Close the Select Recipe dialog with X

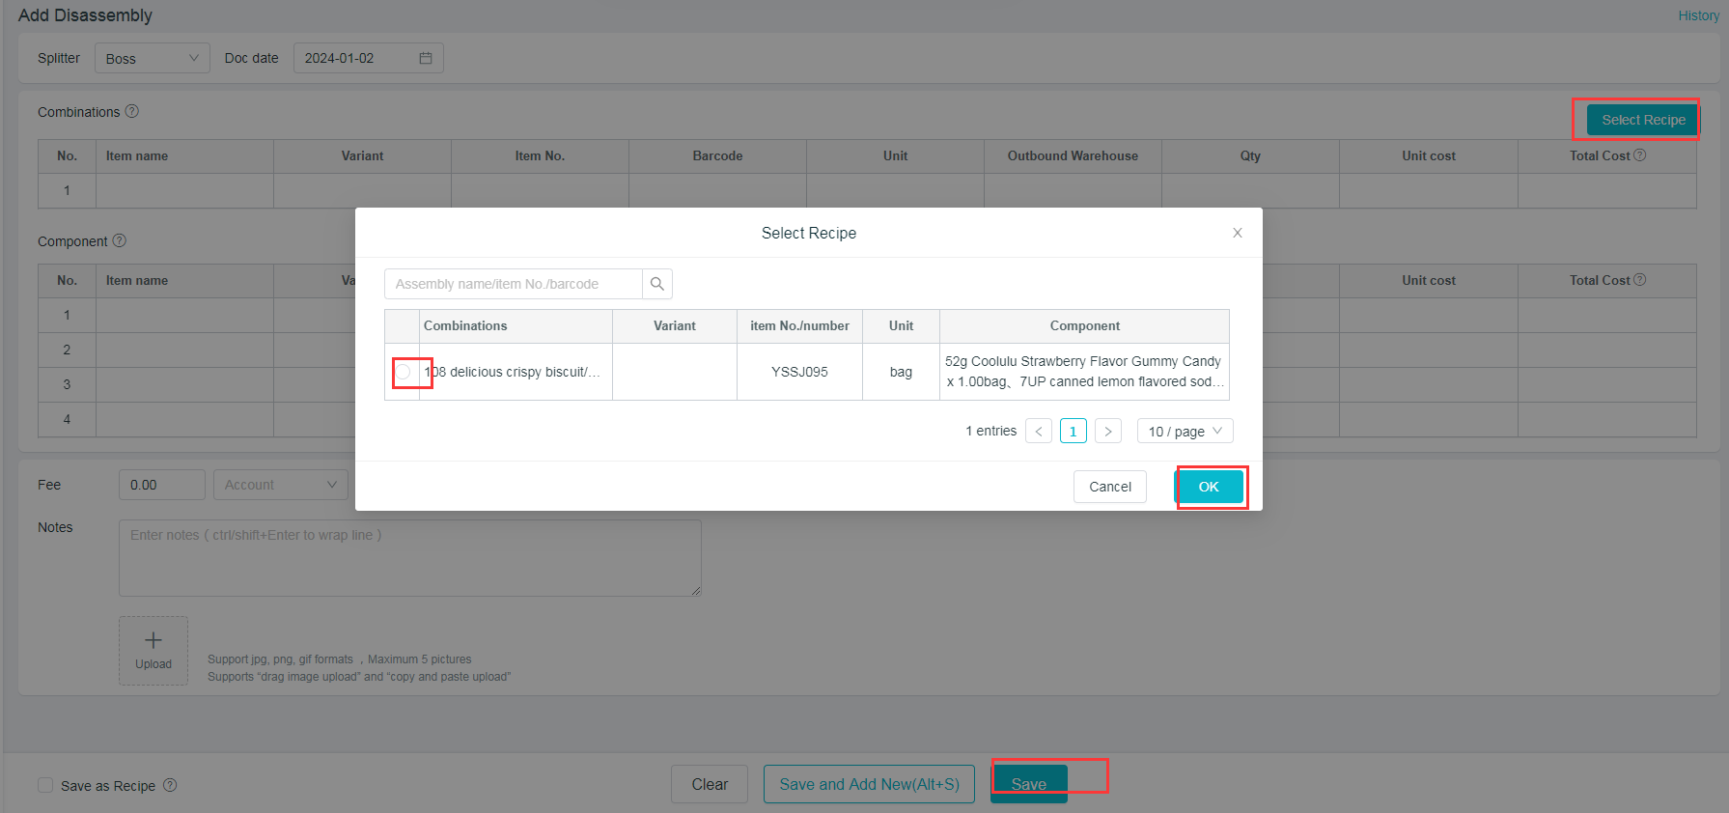[x=1237, y=233]
